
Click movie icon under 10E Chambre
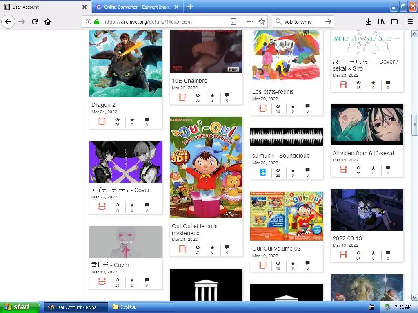pyautogui.click(x=182, y=97)
